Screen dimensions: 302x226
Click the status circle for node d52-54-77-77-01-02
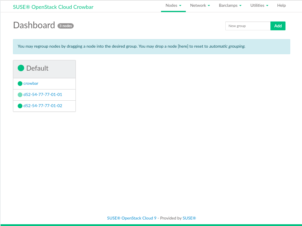[x=20, y=106]
